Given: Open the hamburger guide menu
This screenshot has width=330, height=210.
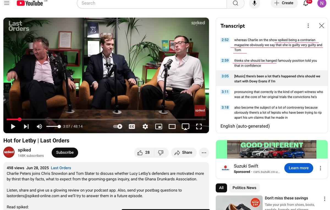Looking at the screenshot, I should (7, 3).
